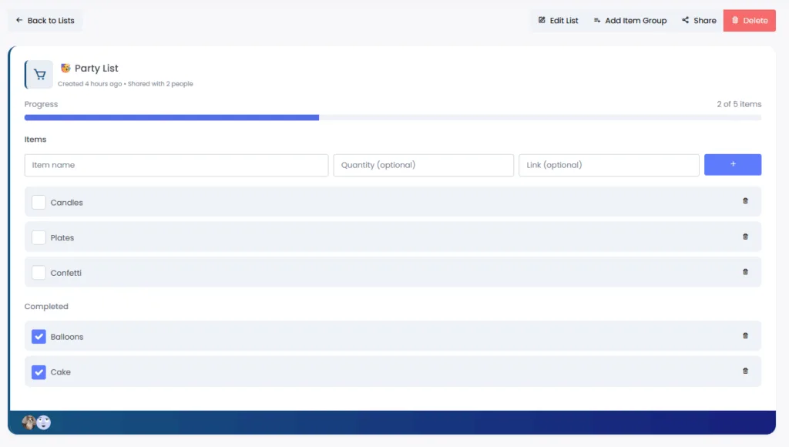
Task: Remove Confetti using its trash icon
Action: pos(745,272)
